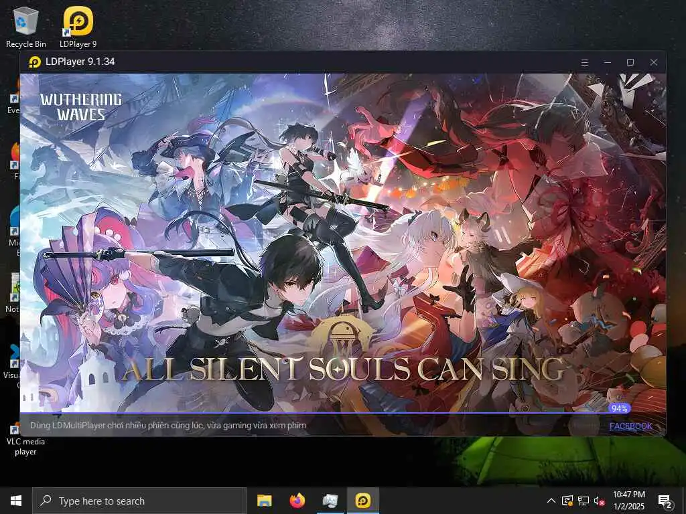Screen dimensions: 686x514
Task: Click the LDMultiPlayer tip text at the bottom
Action: 168,425
